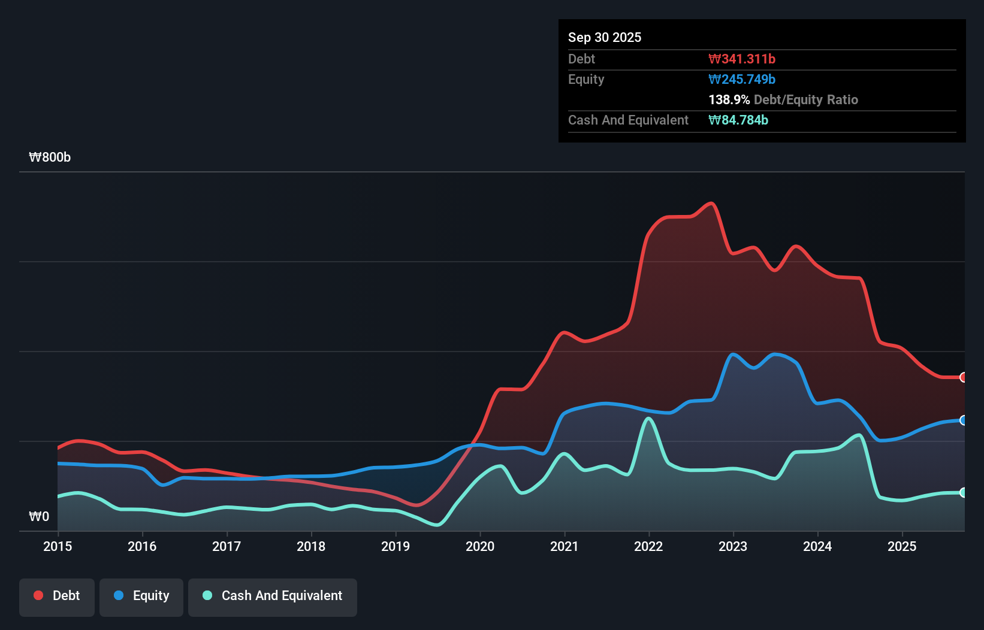984x630 pixels.
Task: Click the teal Cash endpoint marker on chart
Action: (963, 492)
